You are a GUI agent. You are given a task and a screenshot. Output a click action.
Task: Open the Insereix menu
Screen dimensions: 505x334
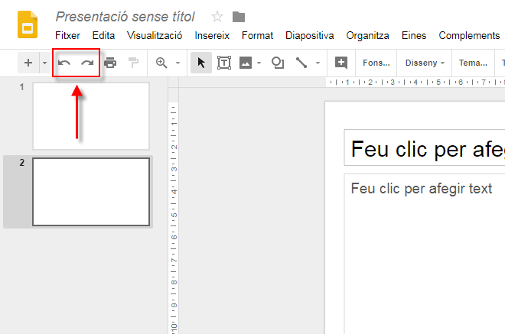pyautogui.click(x=212, y=35)
